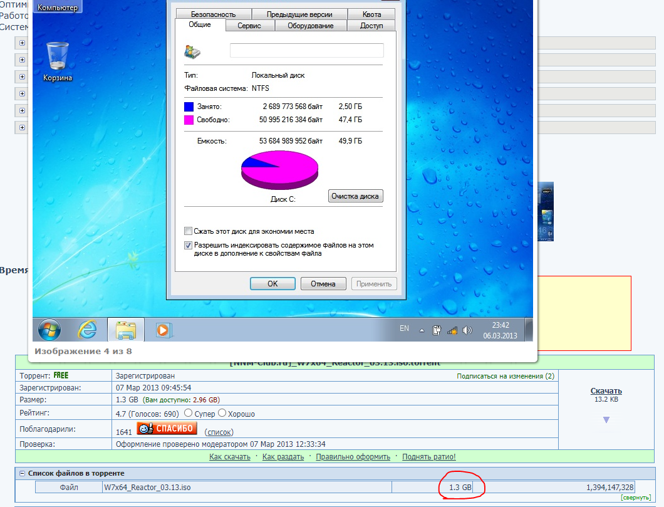Screen dimensions: 664x507
Task: Open the Windows Start orb
Action: tap(49, 330)
